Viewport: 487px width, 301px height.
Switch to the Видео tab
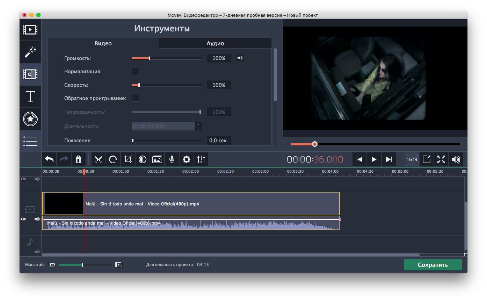pyautogui.click(x=103, y=43)
